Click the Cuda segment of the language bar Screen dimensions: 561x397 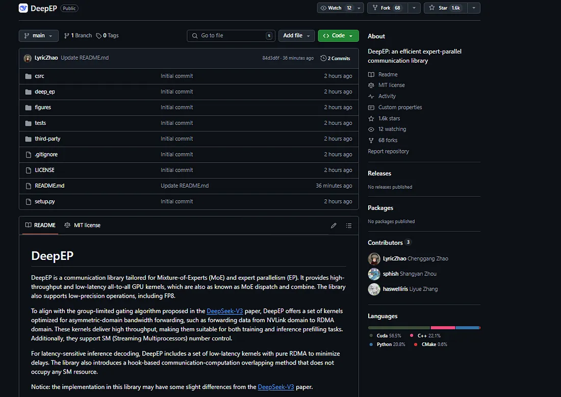(399, 328)
